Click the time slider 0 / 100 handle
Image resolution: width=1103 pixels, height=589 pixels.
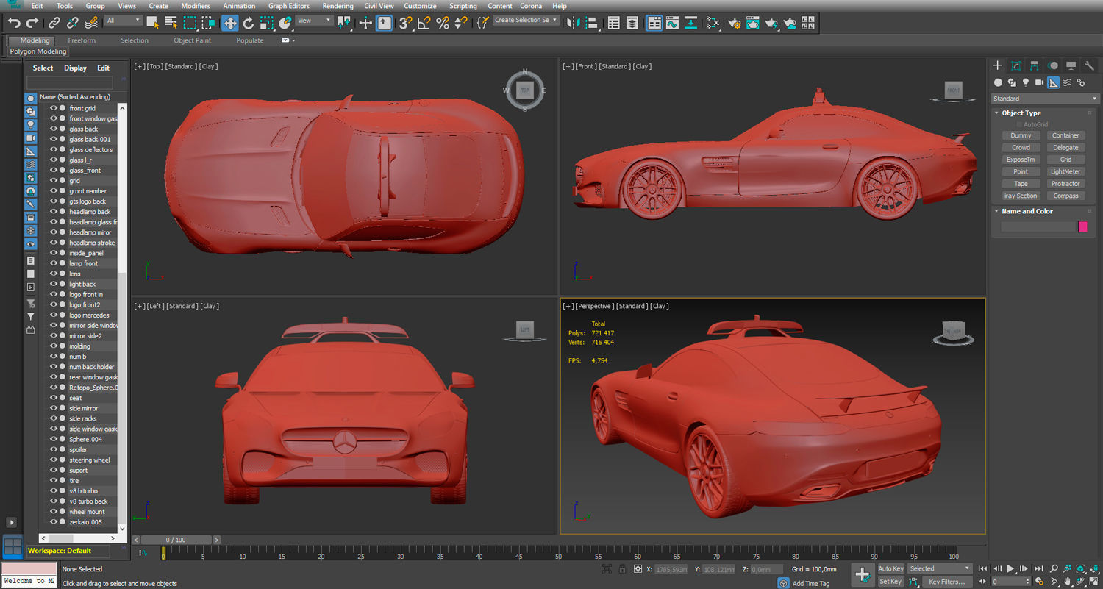coord(176,540)
